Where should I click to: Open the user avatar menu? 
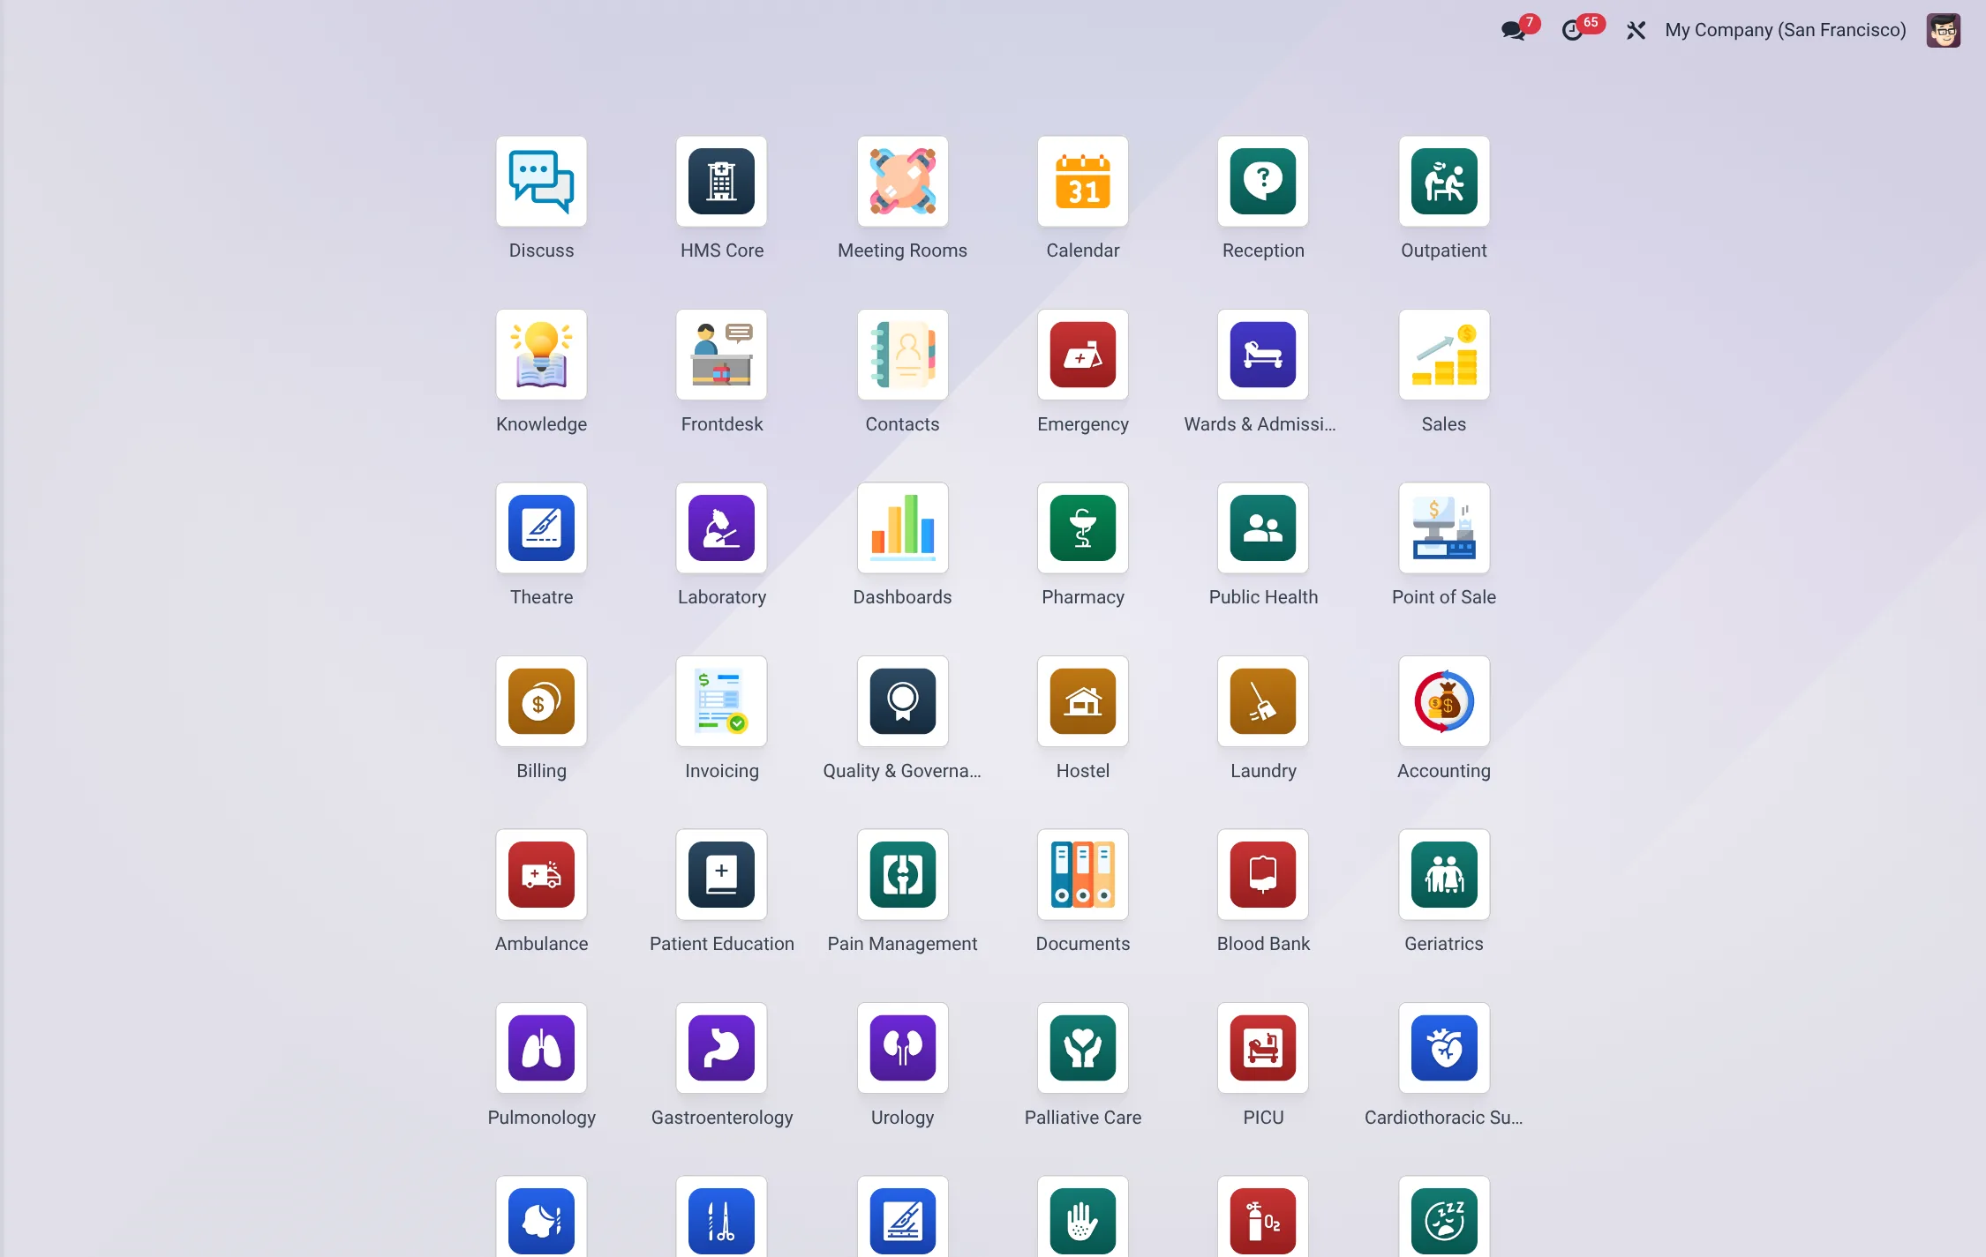point(1943,30)
